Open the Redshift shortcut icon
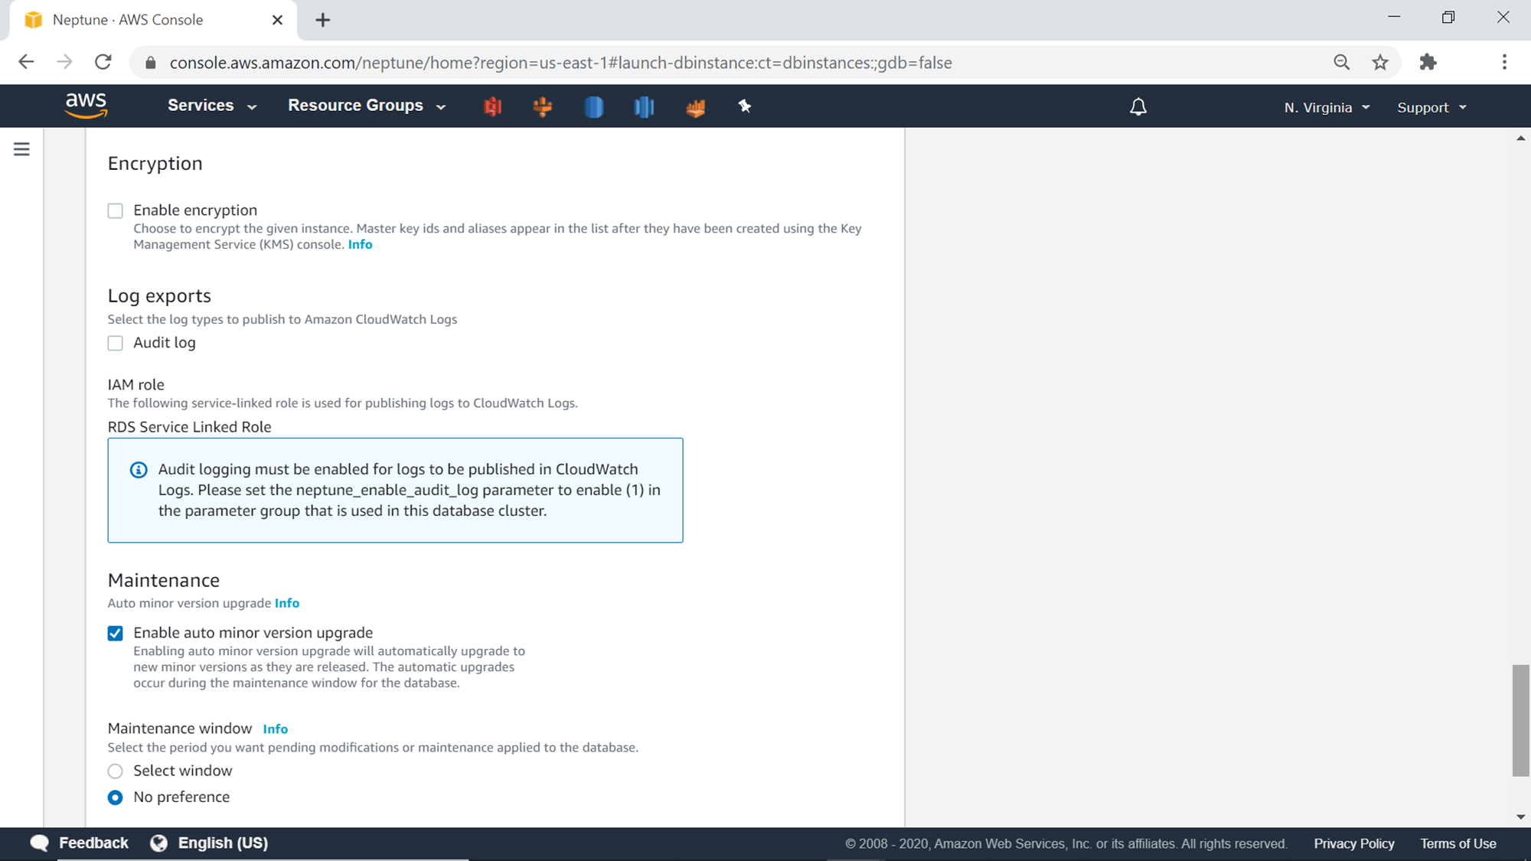 pos(644,106)
